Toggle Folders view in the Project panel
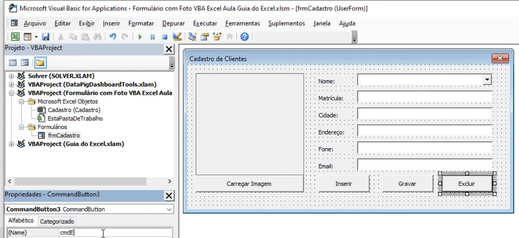The height and width of the screenshot is (238, 519). point(40,62)
